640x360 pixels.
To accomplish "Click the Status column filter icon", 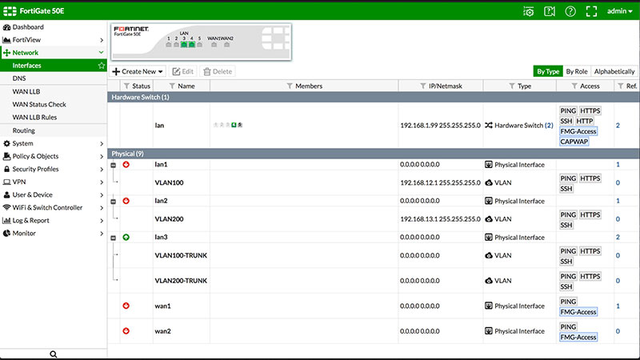I will click(x=127, y=86).
